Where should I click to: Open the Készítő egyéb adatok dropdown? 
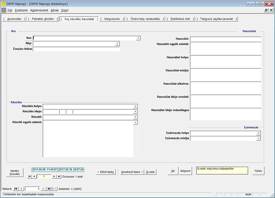click(135, 122)
